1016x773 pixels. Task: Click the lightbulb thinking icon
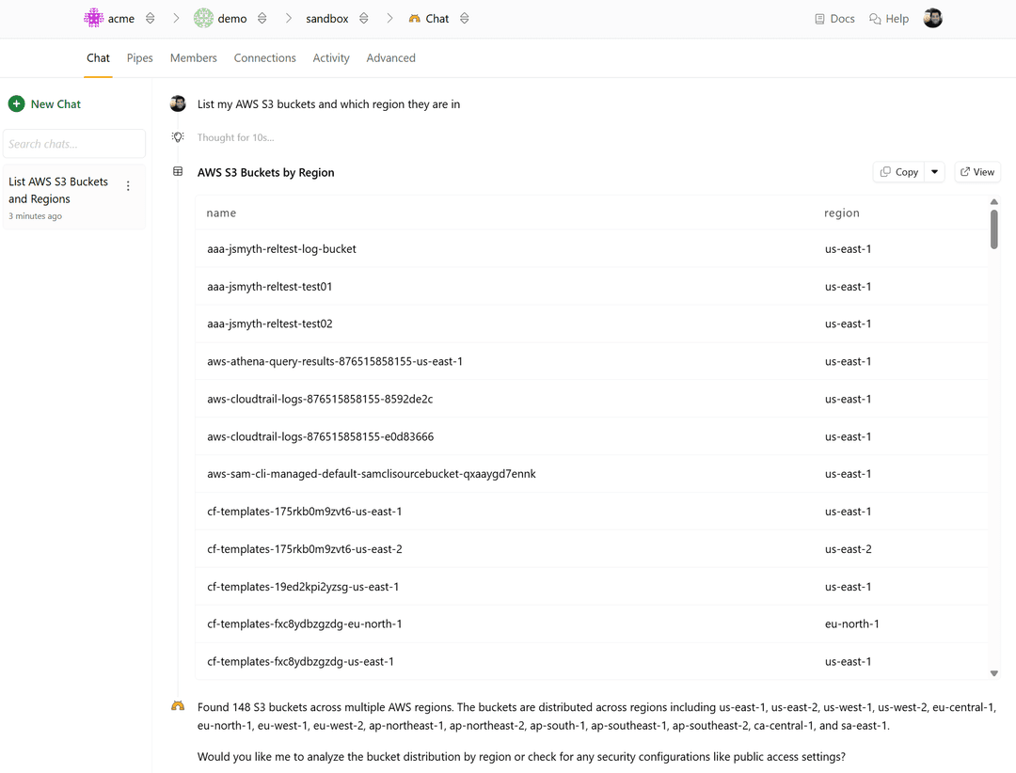click(x=178, y=136)
